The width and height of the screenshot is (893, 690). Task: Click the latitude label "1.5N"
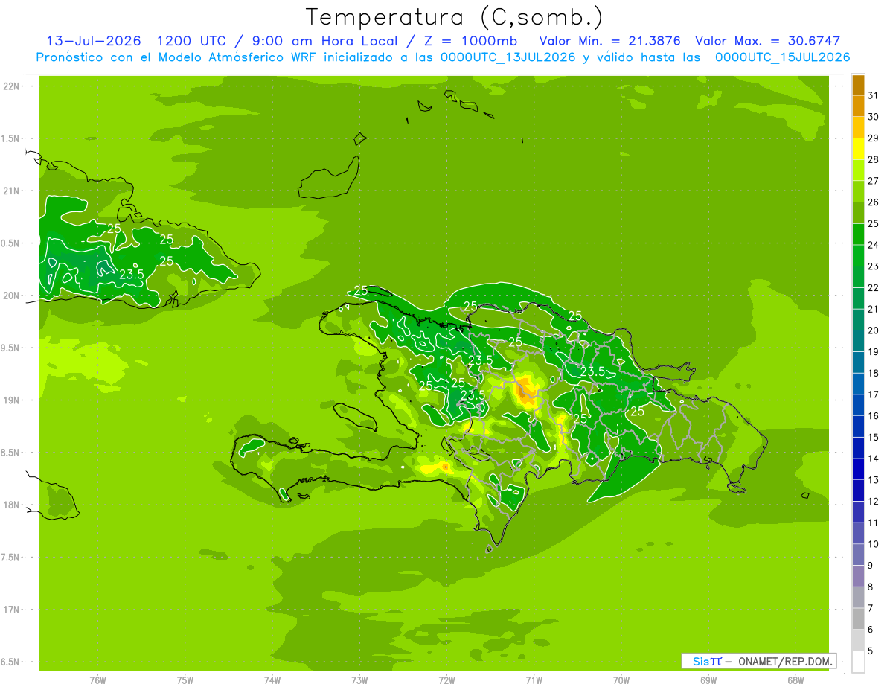pos(11,138)
